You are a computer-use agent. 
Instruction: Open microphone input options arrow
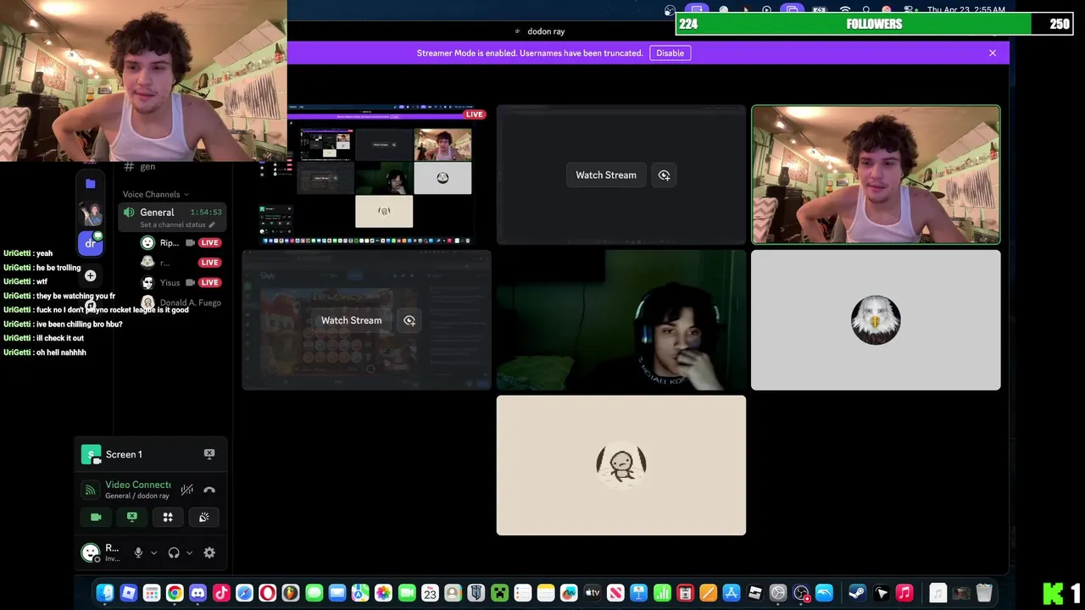click(153, 552)
